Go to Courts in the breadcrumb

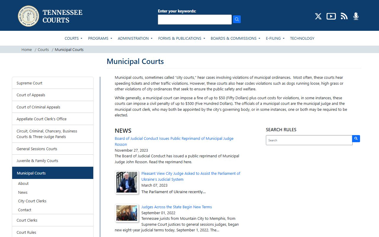43,49
